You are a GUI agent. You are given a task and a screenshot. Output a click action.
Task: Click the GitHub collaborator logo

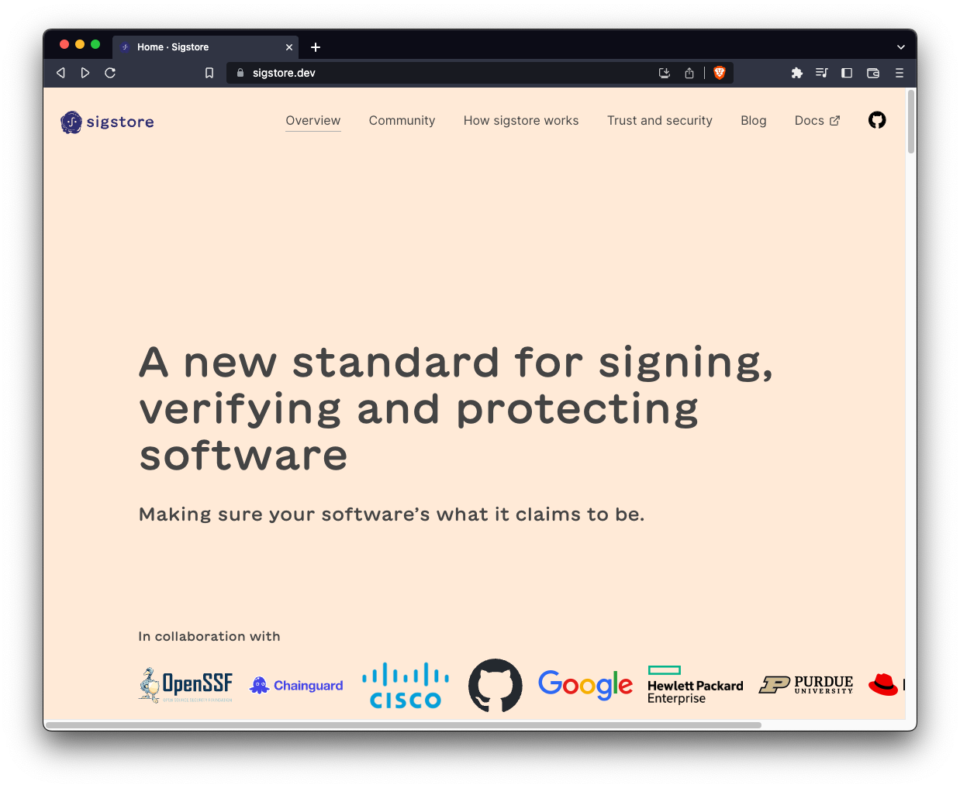496,686
